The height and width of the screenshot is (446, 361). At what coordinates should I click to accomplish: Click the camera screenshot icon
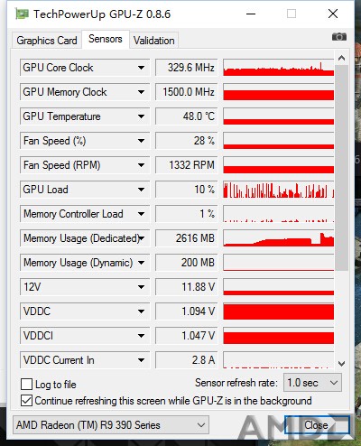pos(339,37)
